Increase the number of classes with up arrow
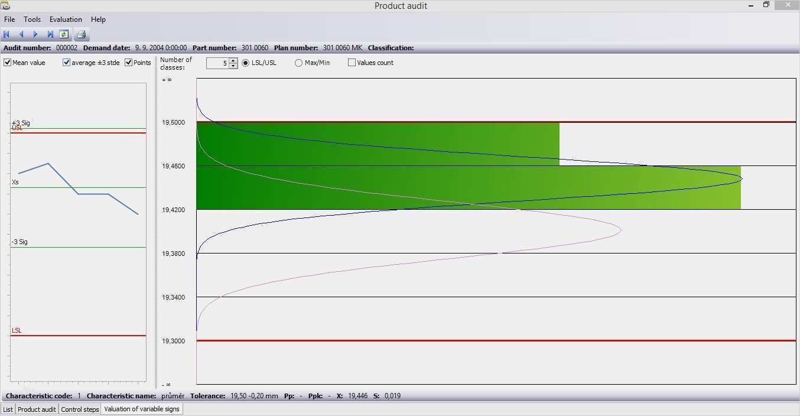This screenshot has height=416, width=800. (233, 60)
